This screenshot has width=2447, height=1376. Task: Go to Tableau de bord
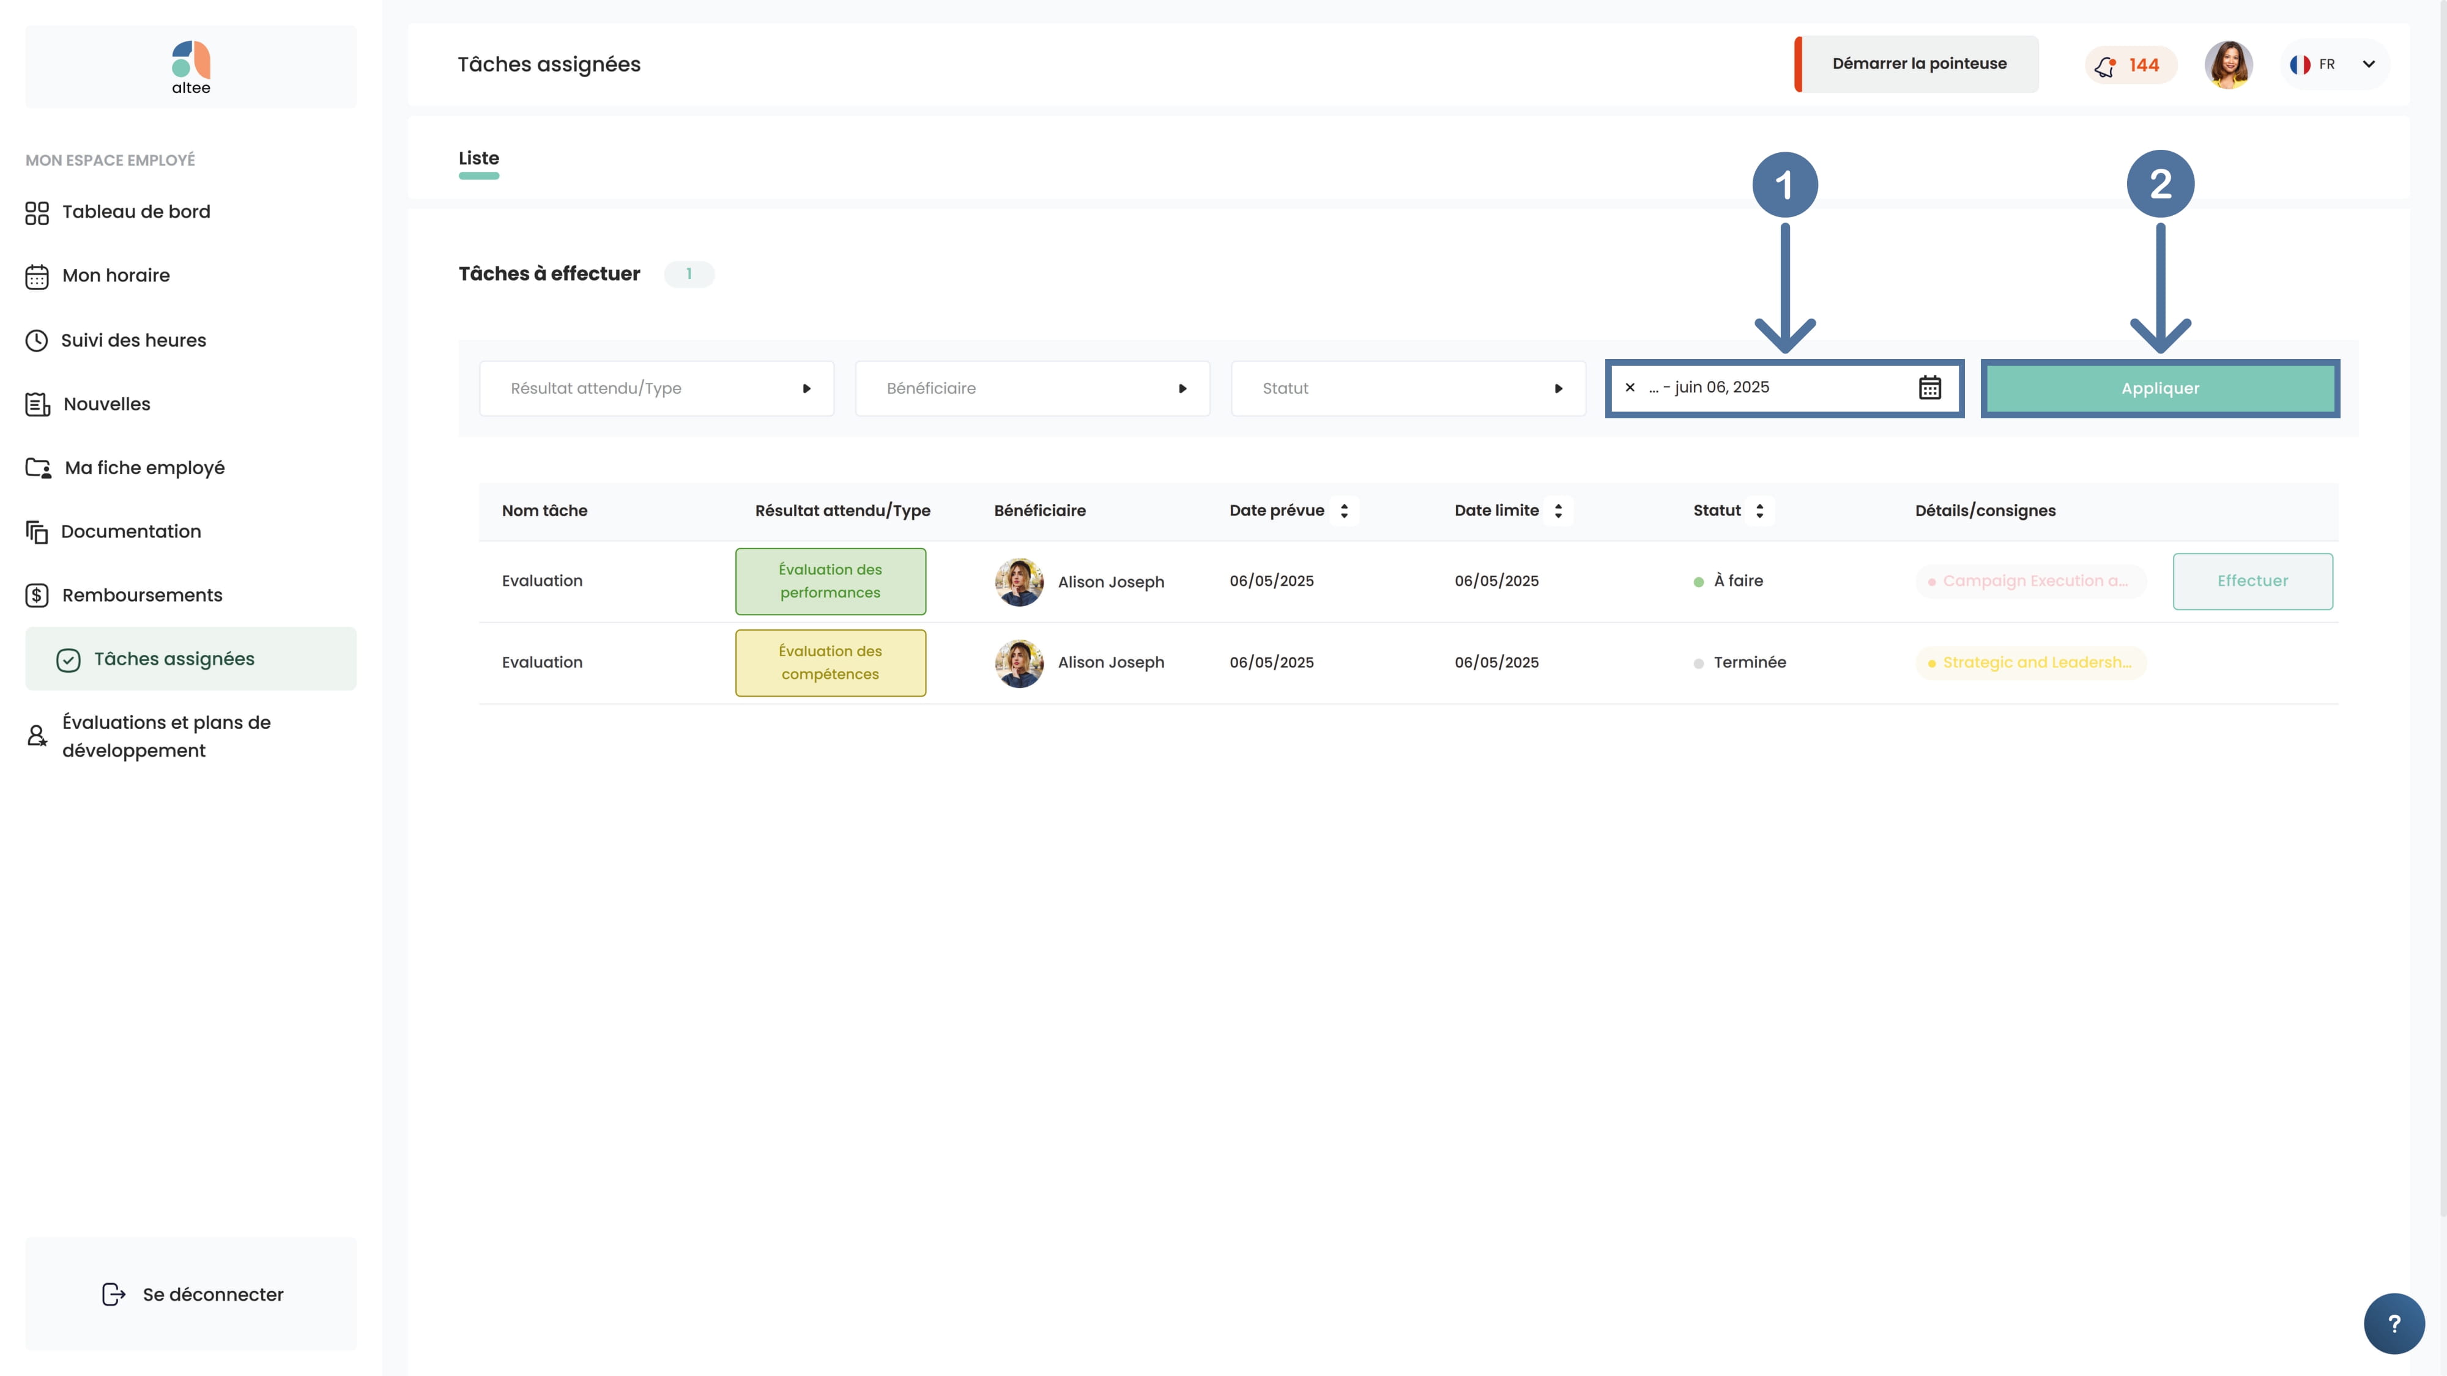136,212
